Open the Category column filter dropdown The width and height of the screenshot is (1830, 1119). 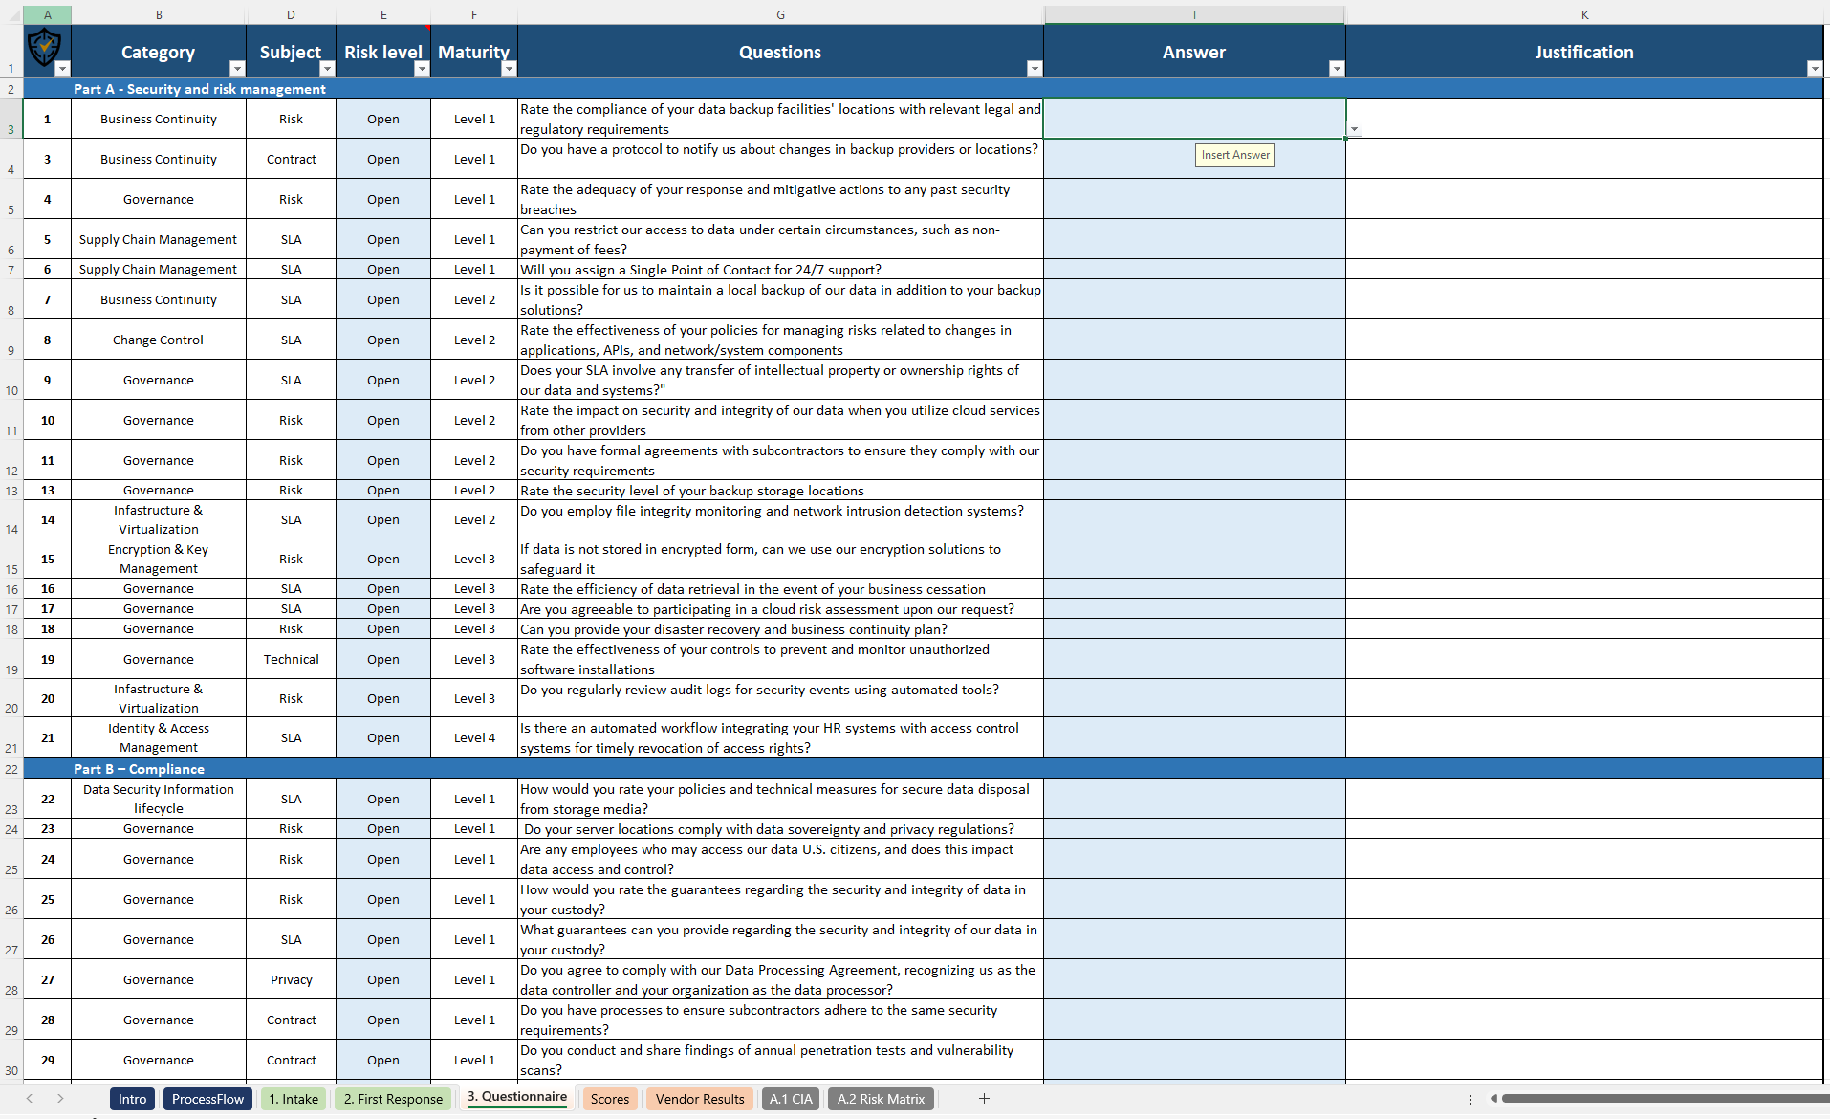[236, 68]
